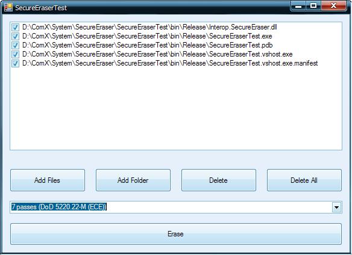The image size is (352, 255).
Task: Click the SecureEraserTest app icon in title bar
Action: pyautogui.click(x=8, y=7)
